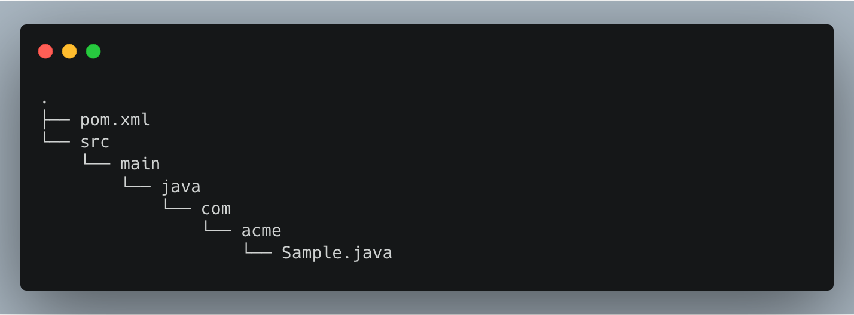Click the branch connector before java
854x315 pixels.
pyautogui.click(x=136, y=186)
